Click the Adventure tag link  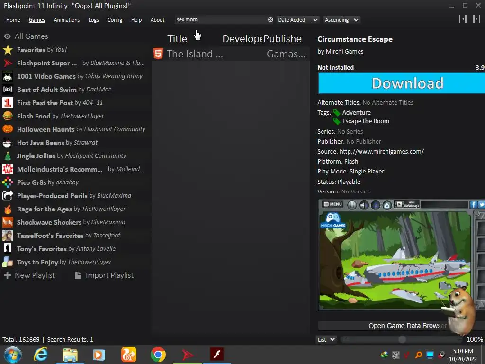[356, 113]
